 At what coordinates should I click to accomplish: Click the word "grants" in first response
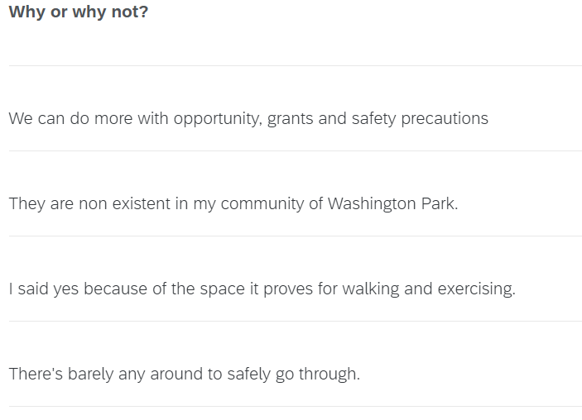[290, 120]
